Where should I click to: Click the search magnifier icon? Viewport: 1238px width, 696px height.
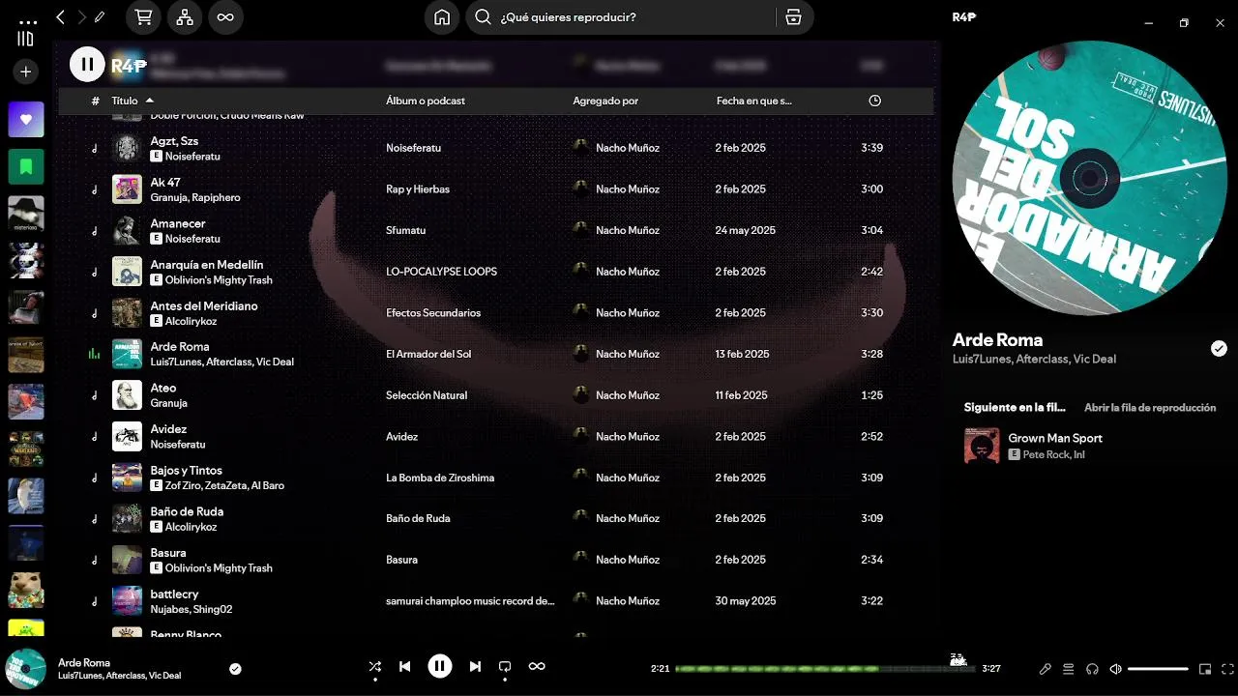pos(484,17)
